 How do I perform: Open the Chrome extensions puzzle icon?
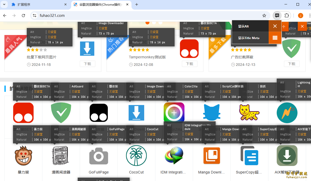point(287,16)
